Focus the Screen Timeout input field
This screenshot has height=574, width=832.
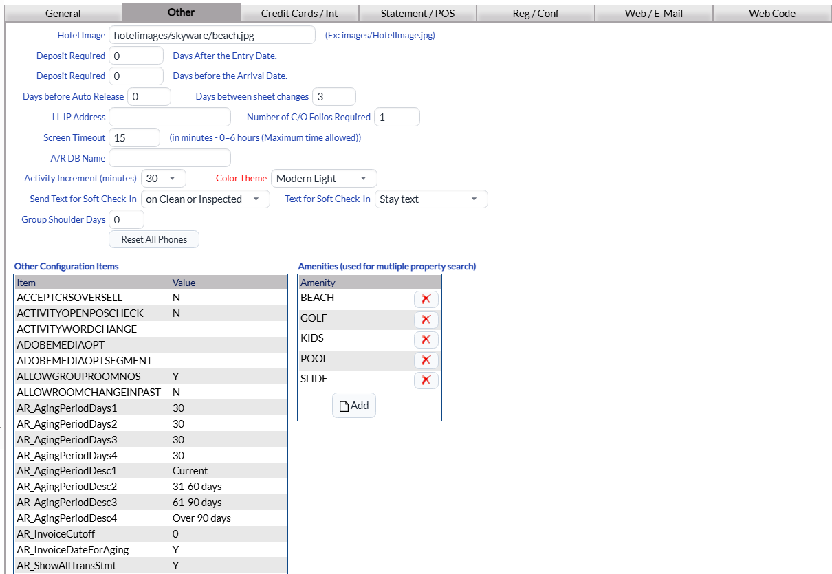point(134,137)
